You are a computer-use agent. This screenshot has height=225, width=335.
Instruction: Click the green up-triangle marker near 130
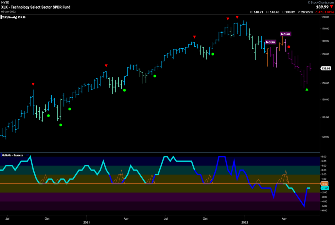pos(307,89)
